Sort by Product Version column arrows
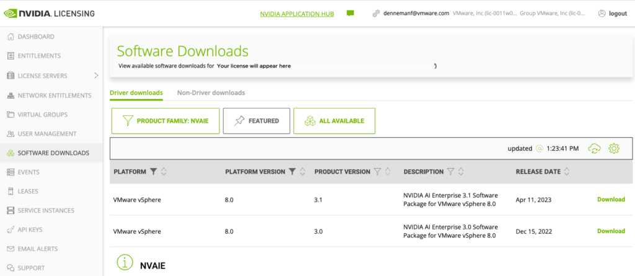 point(388,172)
